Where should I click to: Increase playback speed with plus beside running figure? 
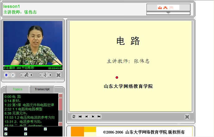[31, 75]
